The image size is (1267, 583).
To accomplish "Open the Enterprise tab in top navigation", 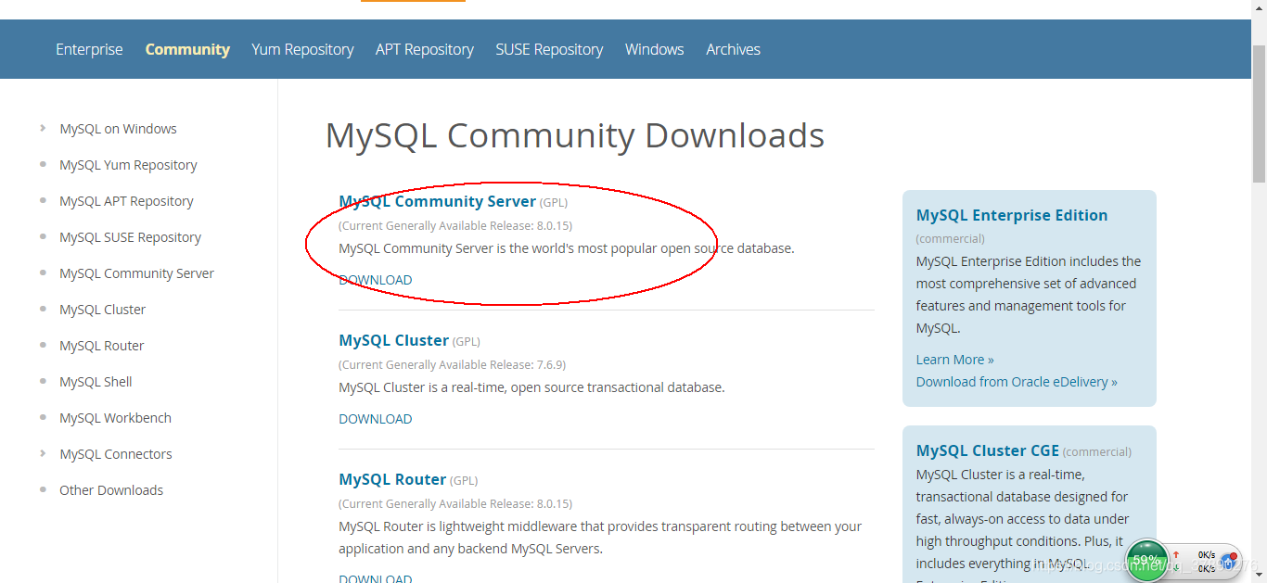I will tap(89, 49).
